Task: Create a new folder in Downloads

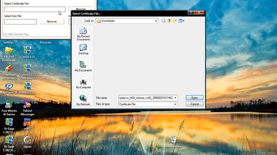Action: (175, 21)
